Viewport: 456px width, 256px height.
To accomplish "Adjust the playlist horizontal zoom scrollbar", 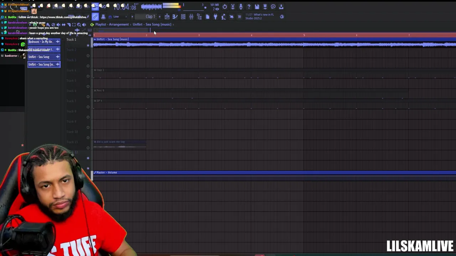I will (x=123, y=30).
